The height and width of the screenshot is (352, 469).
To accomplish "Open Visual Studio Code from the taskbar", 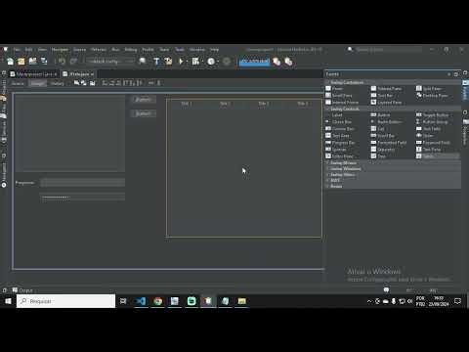I will 141,301.
